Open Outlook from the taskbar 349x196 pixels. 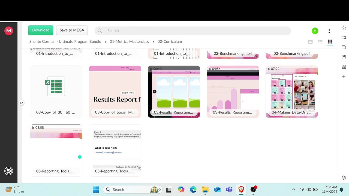217,189
